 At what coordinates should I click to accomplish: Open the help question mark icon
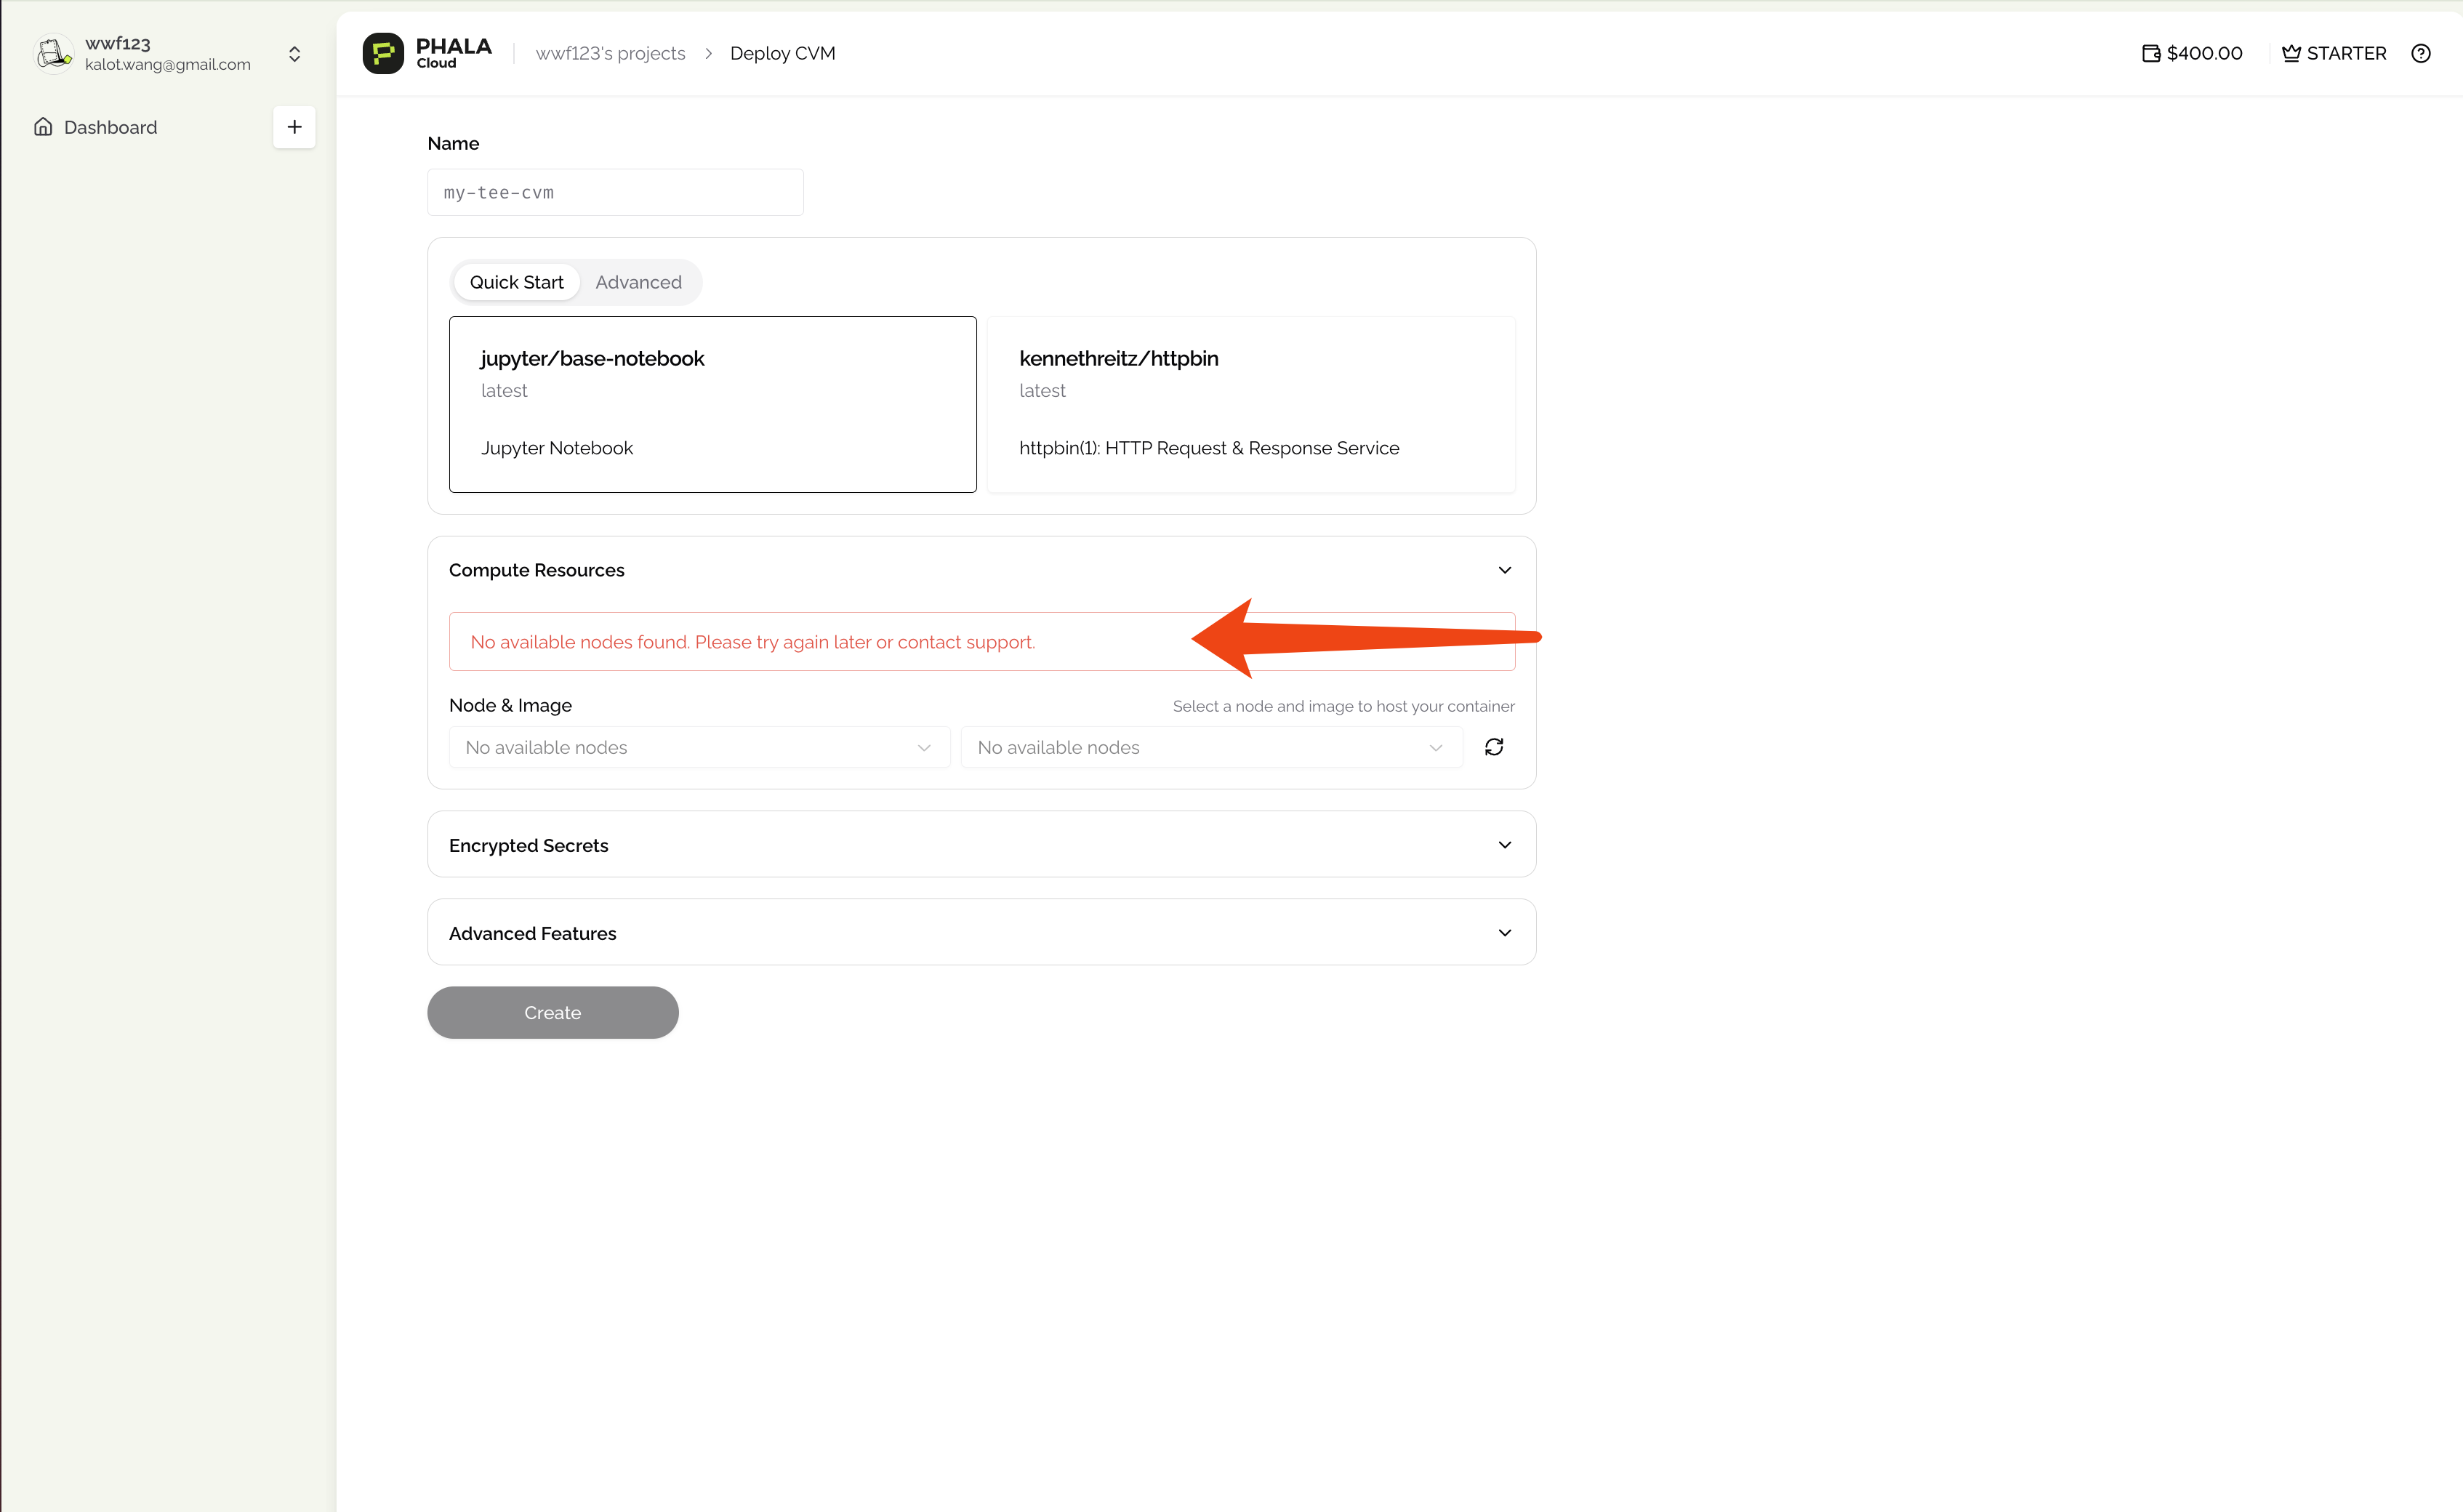pyautogui.click(x=2420, y=53)
